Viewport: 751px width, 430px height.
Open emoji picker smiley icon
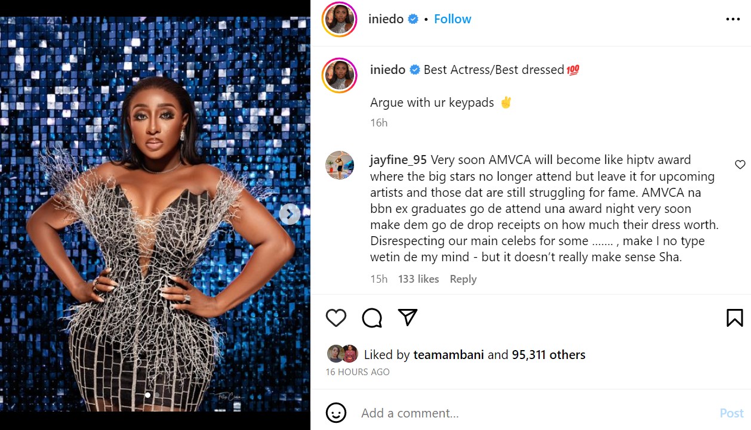point(336,413)
